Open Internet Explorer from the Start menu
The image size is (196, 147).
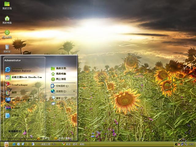pyautogui.click(x=18, y=69)
